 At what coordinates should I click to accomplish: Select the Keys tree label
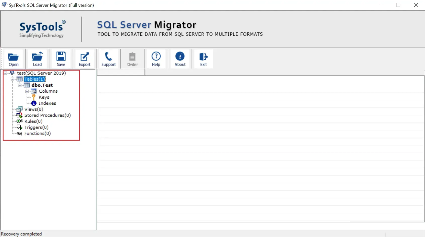[44, 97]
